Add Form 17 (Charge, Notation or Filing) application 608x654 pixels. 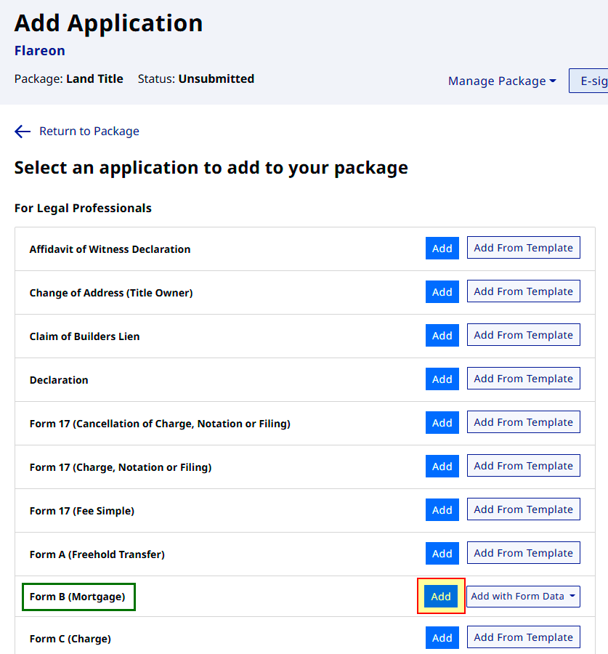pos(442,467)
